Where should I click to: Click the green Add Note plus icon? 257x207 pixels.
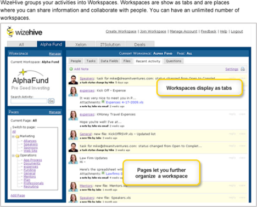coord(71,69)
